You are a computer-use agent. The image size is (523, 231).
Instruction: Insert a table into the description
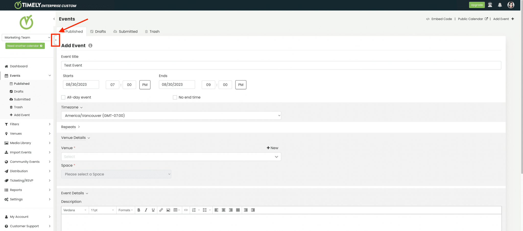tap(175, 210)
